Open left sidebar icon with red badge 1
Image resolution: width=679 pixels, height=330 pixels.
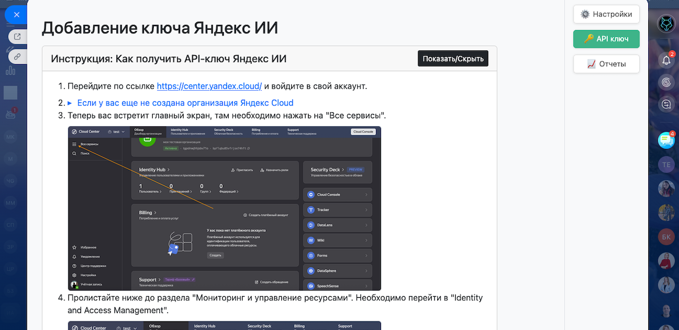[11, 114]
